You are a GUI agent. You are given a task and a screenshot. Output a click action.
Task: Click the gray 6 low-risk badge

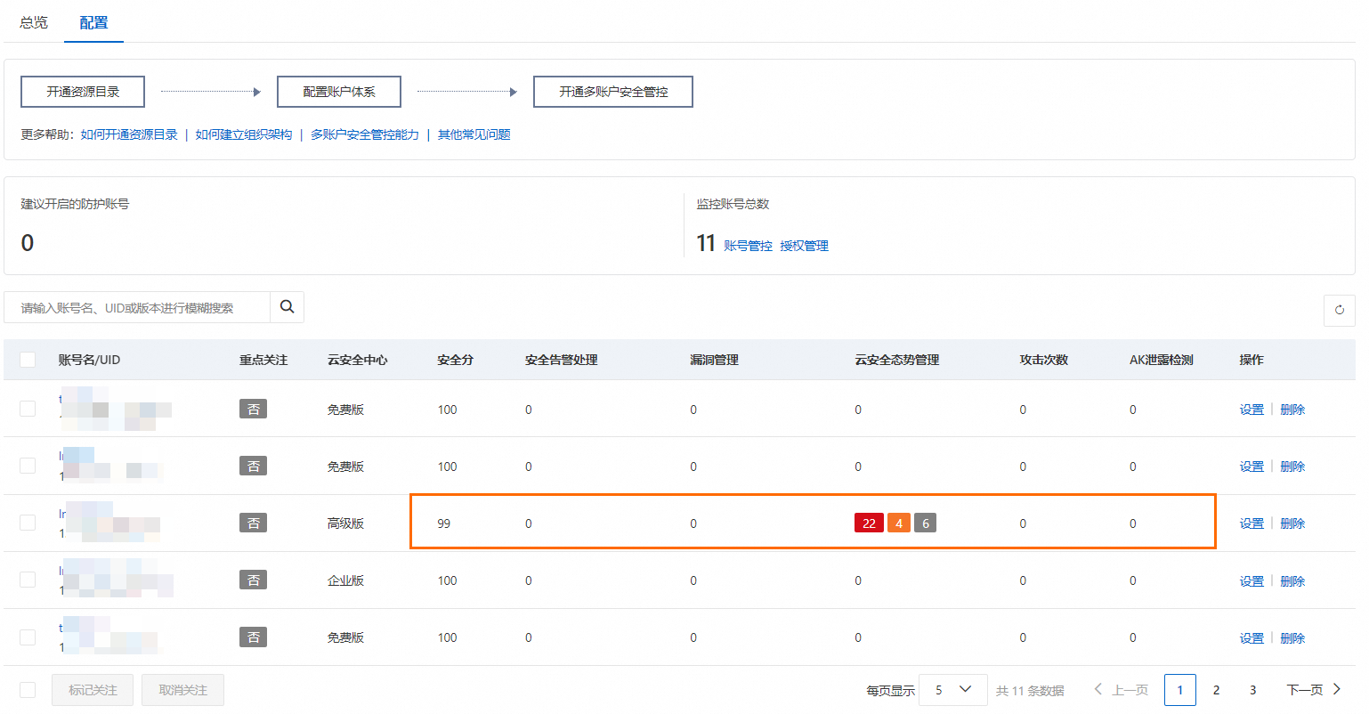[926, 523]
